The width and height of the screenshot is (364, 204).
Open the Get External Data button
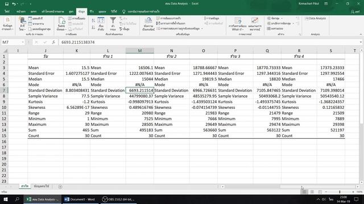[x=7, y=23]
